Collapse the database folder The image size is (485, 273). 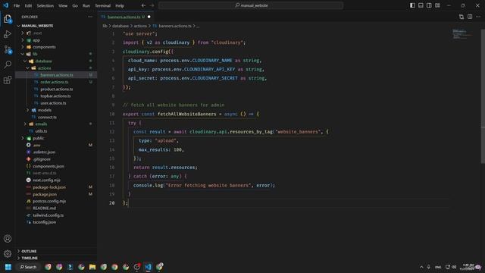pos(56,61)
